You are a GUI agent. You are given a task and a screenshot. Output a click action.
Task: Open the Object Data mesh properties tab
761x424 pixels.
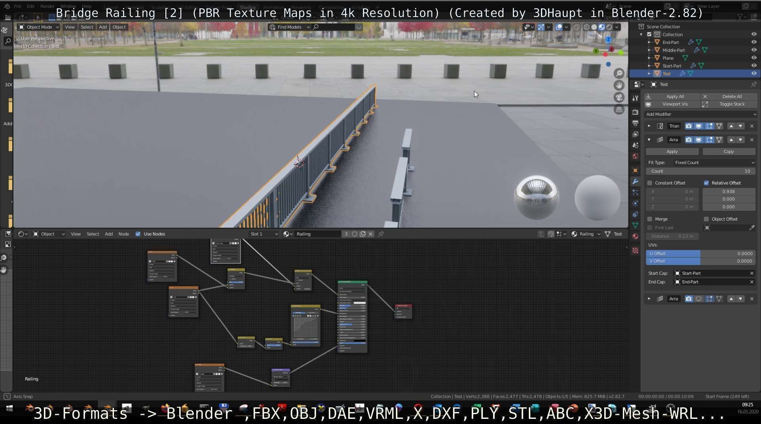click(x=635, y=225)
